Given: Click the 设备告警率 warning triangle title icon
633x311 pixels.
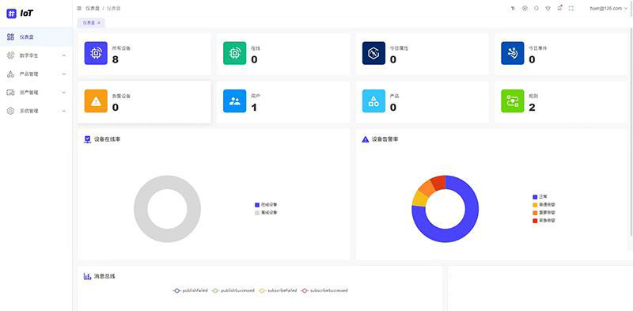Looking at the screenshot, I should click(366, 139).
